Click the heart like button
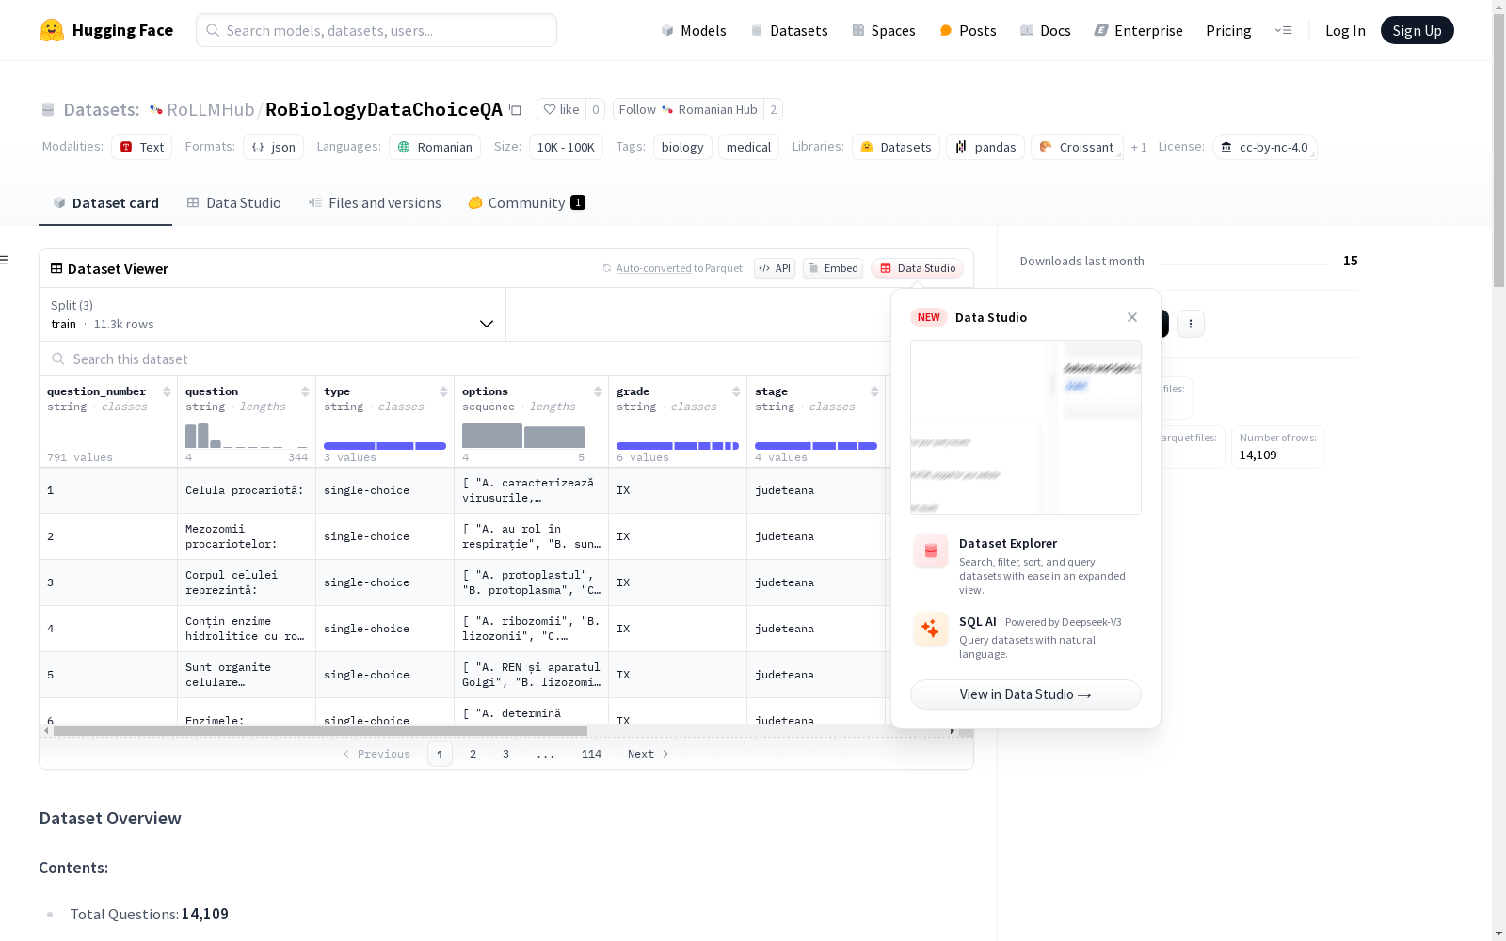Viewport: 1506px width, 941px height. pyautogui.click(x=561, y=109)
